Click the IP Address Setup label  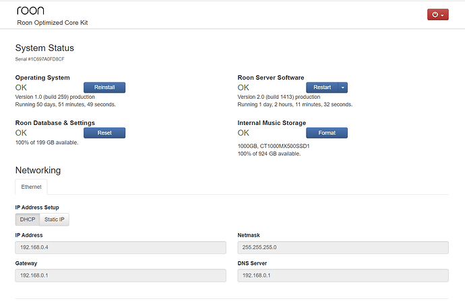(37, 208)
